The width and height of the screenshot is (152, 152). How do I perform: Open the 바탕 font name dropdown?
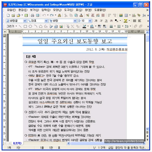tap(75, 21)
